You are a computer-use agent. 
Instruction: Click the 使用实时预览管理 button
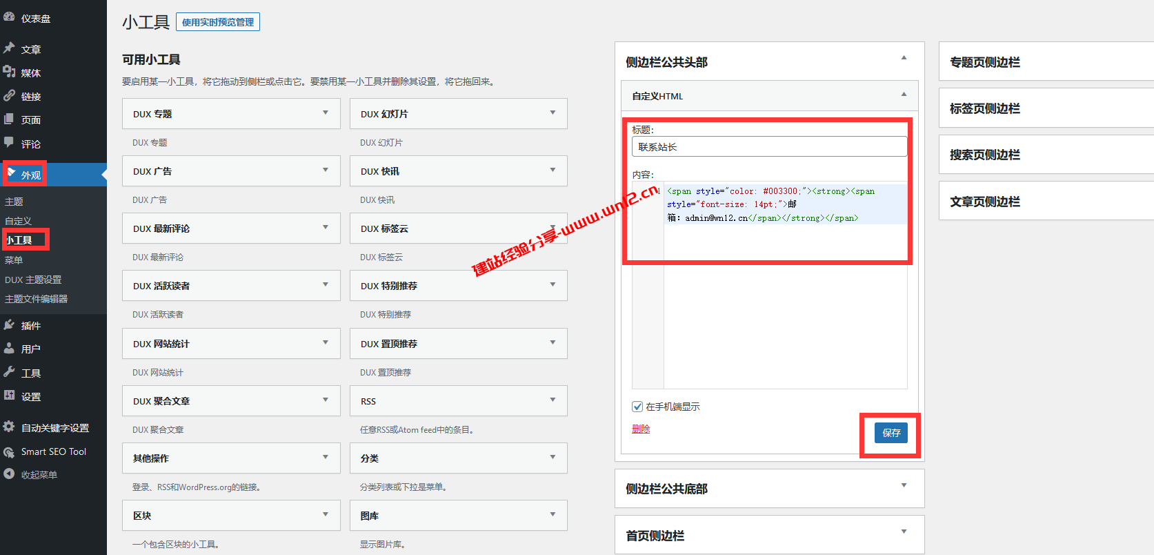[218, 22]
